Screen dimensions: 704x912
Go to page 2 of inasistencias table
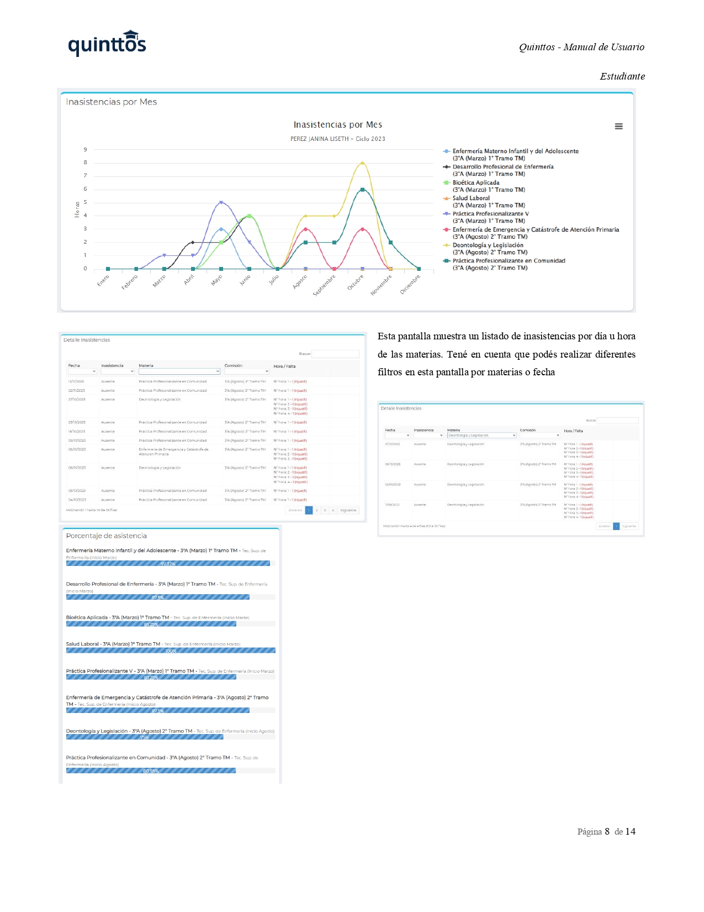tap(316, 511)
